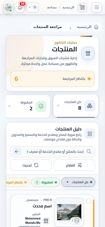Open the hamburger menu
The width and height of the screenshot is (105, 227).
click(97, 7)
